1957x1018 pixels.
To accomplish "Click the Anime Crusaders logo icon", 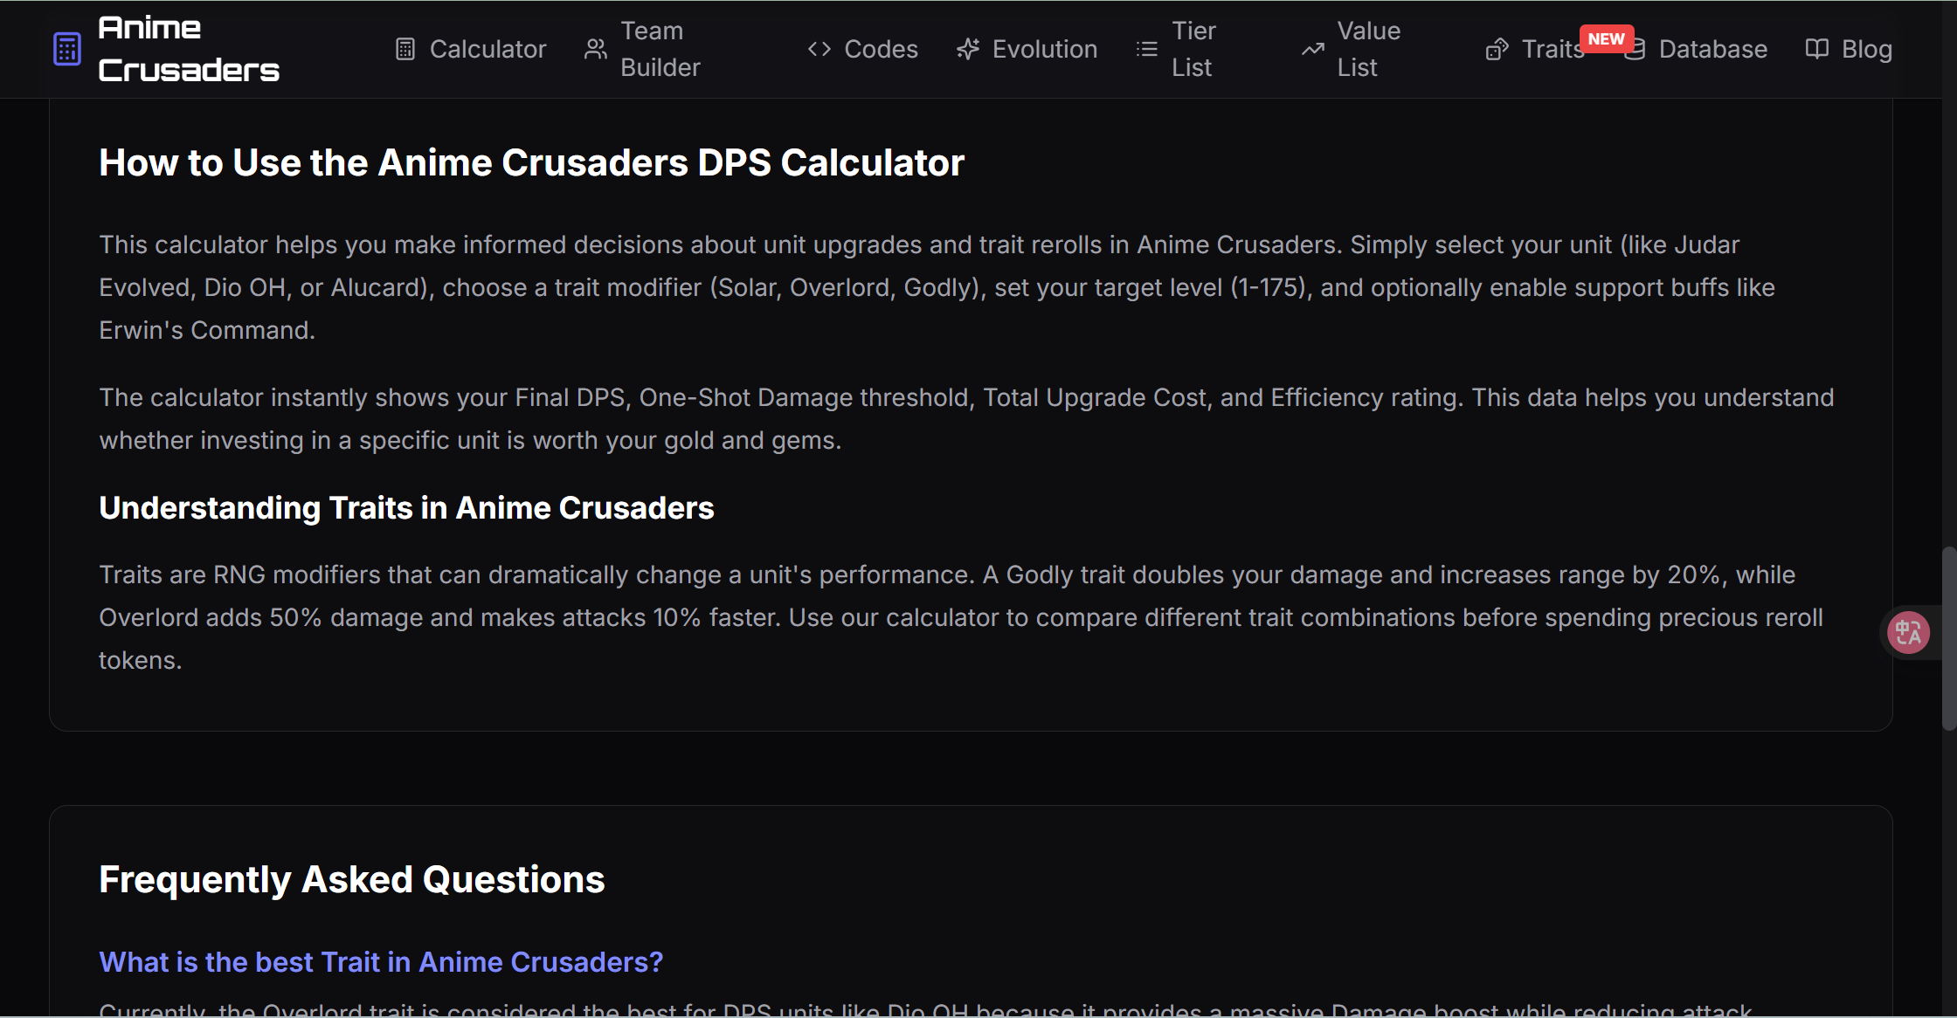I will [x=66, y=48].
